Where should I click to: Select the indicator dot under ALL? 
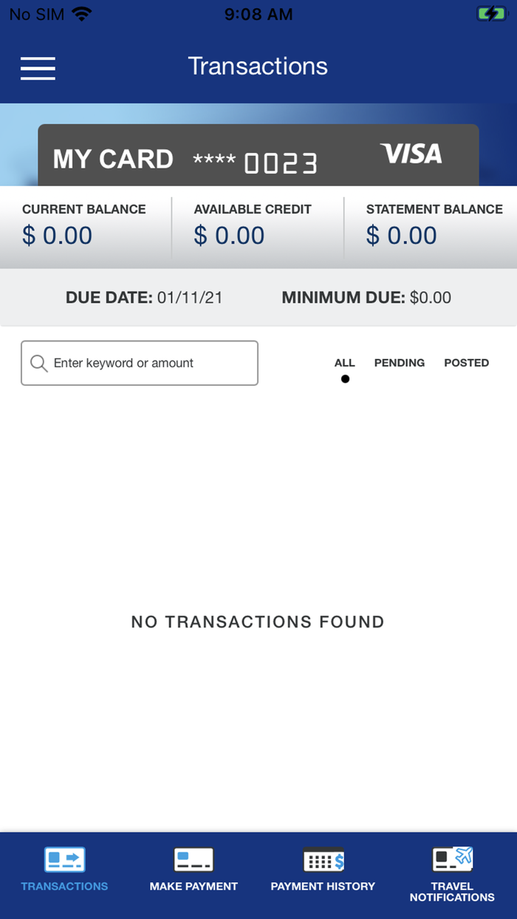[x=345, y=378]
